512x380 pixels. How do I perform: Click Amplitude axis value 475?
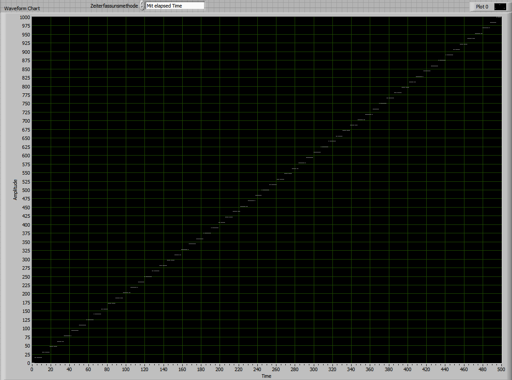click(26, 199)
